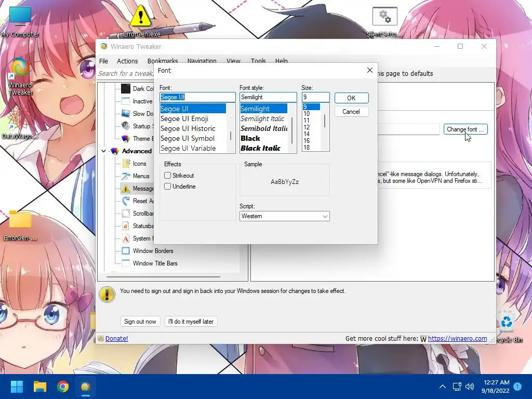Select the Statusbar Font tweak icon
The image size is (532, 399).
(126, 225)
